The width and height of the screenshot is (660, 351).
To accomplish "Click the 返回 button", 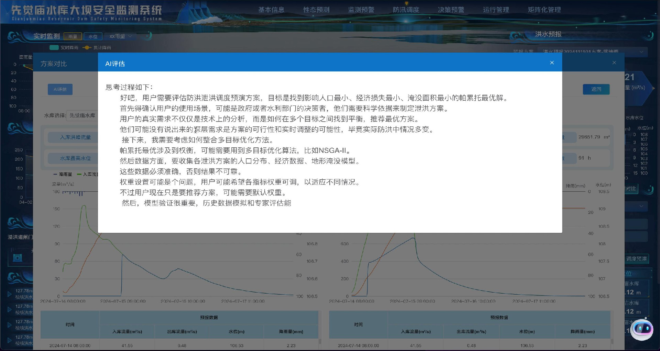I will [x=596, y=89].
